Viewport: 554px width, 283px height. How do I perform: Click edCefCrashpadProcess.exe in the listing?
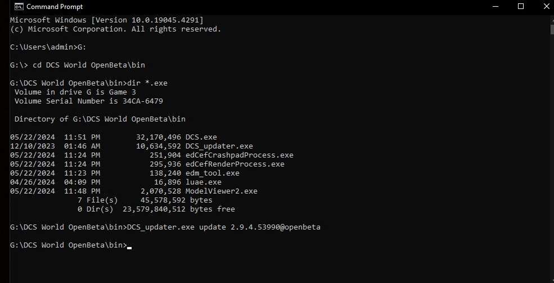(239, 155)
